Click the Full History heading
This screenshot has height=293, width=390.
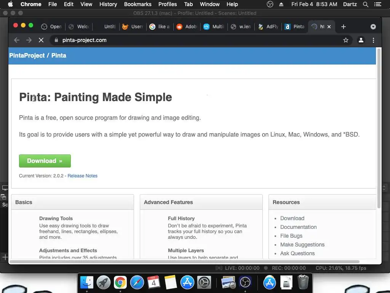181,219
